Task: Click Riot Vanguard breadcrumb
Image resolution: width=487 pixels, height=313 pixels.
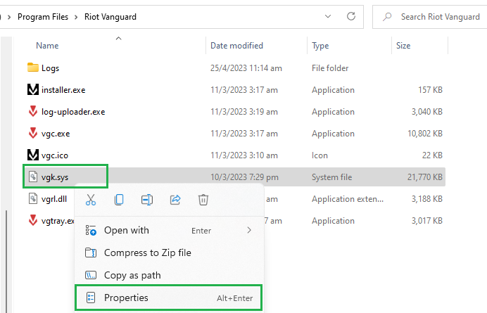Action: (110, 17)
